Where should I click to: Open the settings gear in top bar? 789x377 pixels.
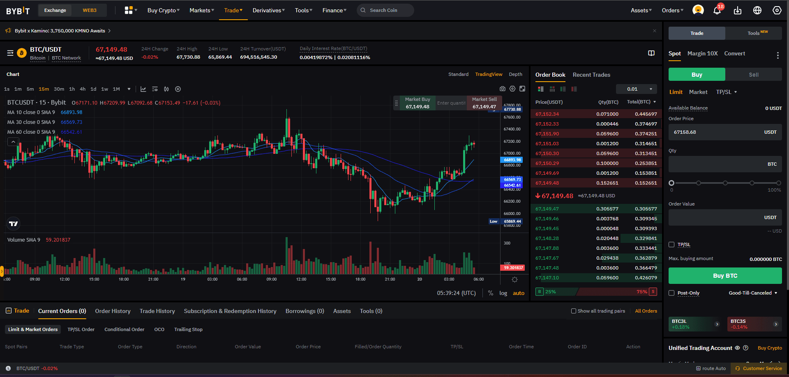(777, 10)
